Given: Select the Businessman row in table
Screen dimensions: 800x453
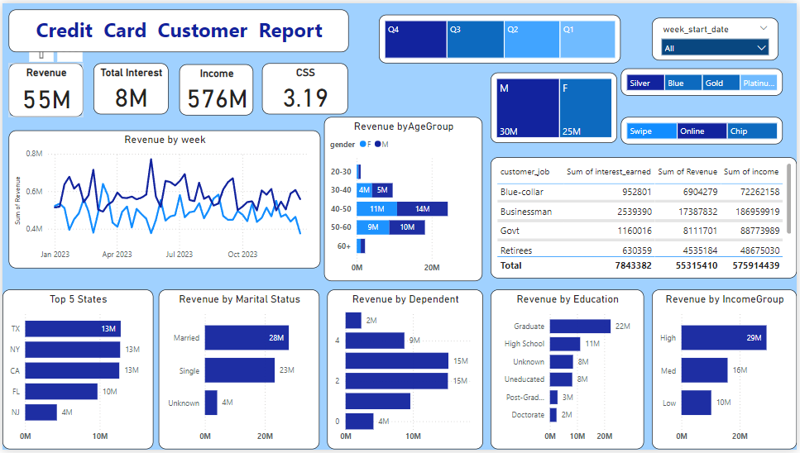Looking at the screenshot, I should point(640,212).
